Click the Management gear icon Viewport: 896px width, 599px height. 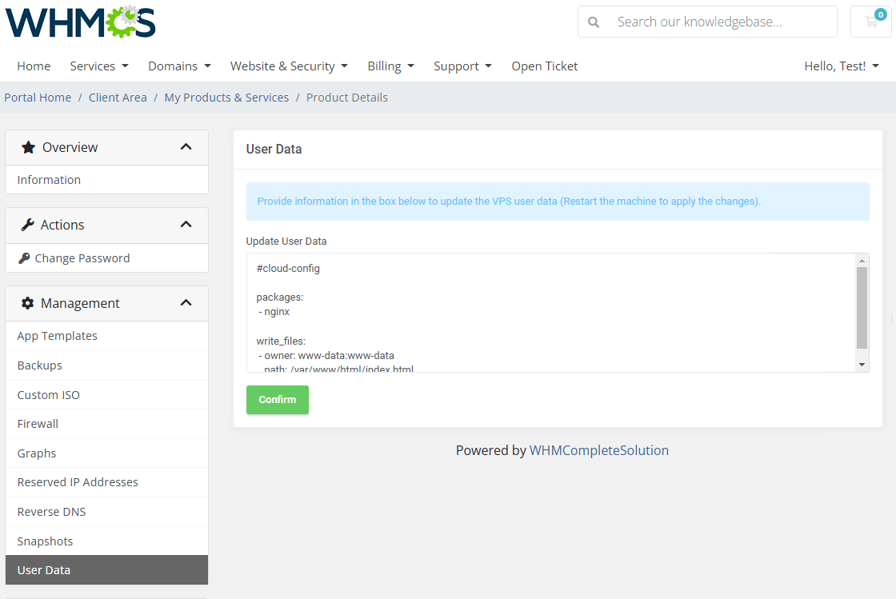[27, 303]
